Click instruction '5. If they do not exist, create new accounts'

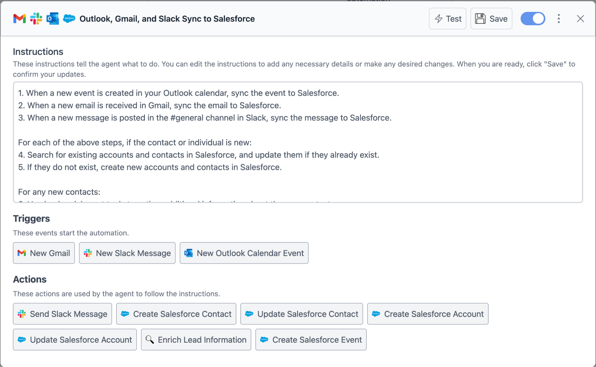tap(150, 167)
